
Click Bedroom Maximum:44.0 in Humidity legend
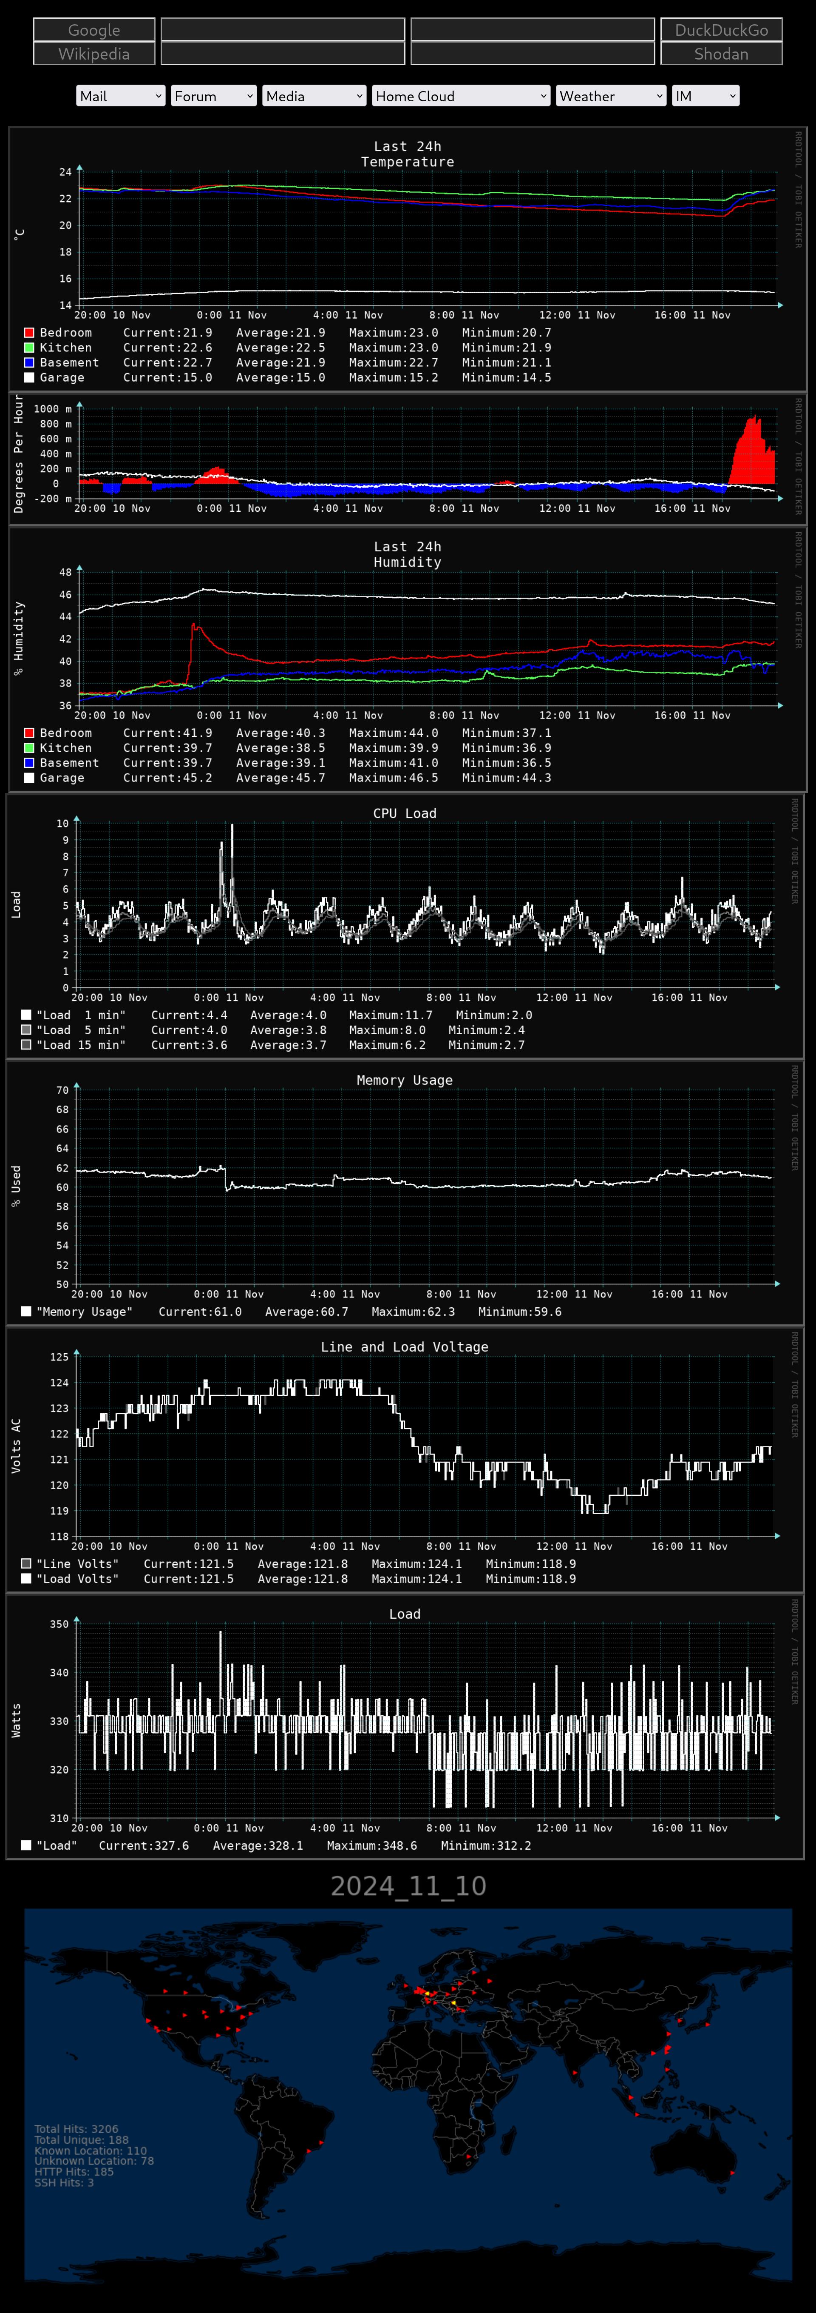coord(394,733)
